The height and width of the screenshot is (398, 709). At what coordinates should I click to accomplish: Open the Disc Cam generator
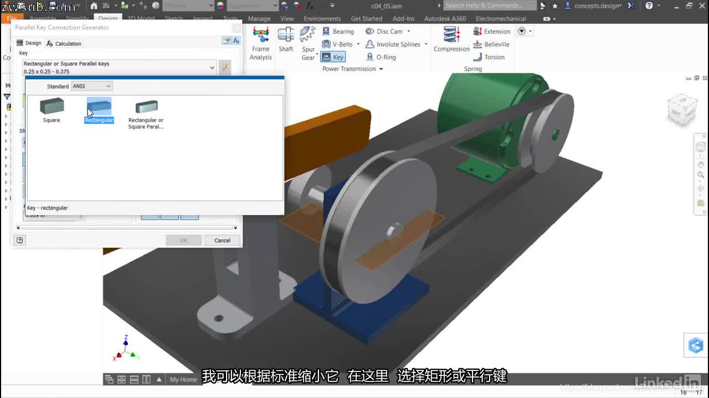384,32
